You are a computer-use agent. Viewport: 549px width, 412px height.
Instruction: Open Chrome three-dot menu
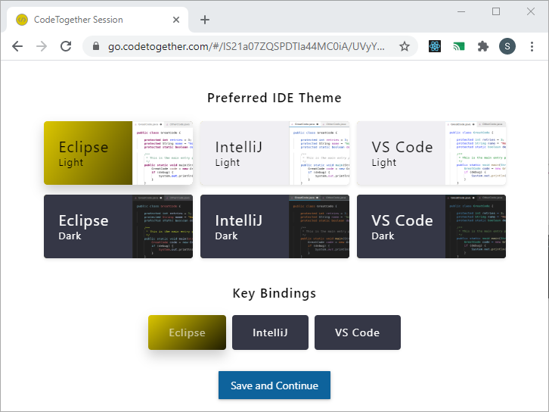click(x=532, y=46)
